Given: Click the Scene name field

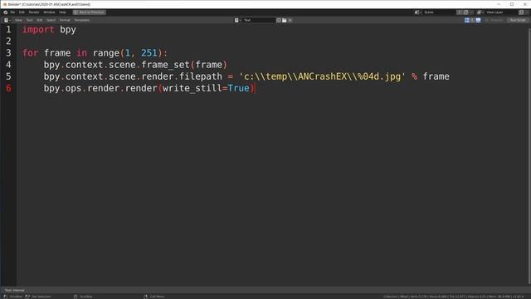Looking at the screenshot, I should click(439, 12).
